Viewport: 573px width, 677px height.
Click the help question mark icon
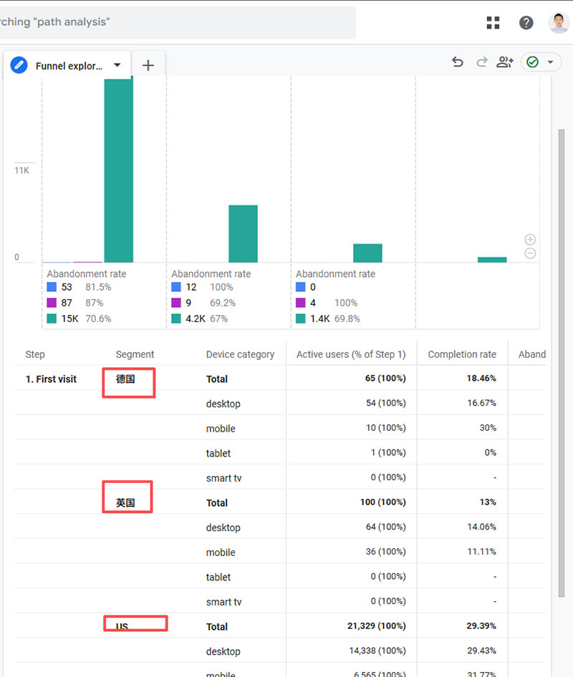point(526,23)
